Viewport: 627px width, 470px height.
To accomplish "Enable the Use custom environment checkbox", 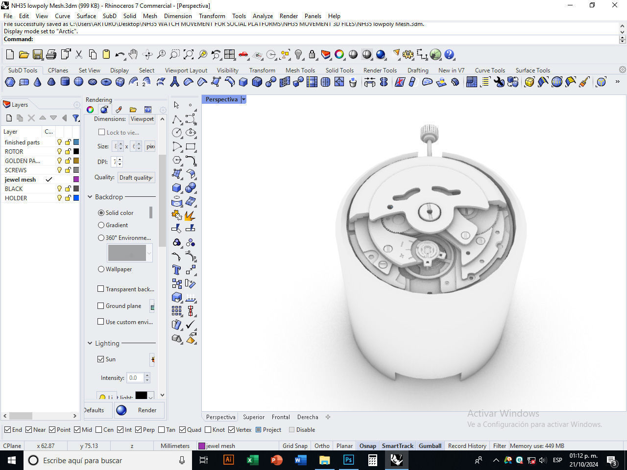I will click(x=101, y=322).
